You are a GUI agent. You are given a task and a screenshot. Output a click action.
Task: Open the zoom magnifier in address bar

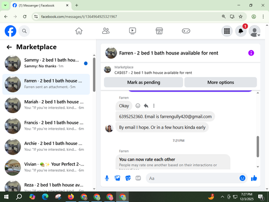224,17
